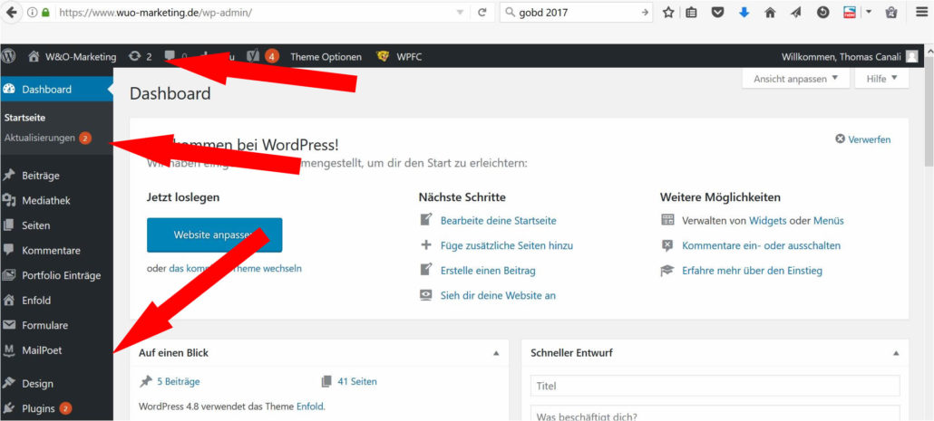The image size is (934, 421).
Task: Click the browser back arrow
Action: tap(10, 12)
